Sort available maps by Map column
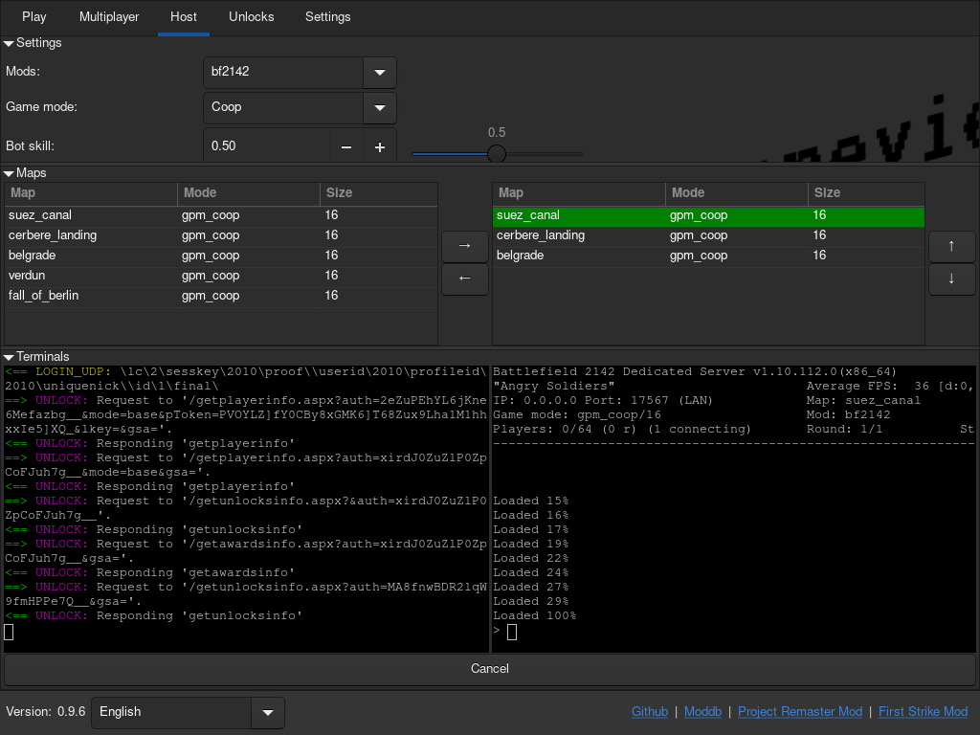Image resolution: width=980 pixels, height=735 pixels. click(91, 193)
